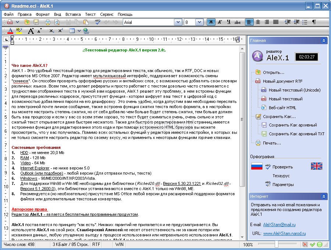Toggle the bulleted list button
331x250 pixels.
point(305,22)
